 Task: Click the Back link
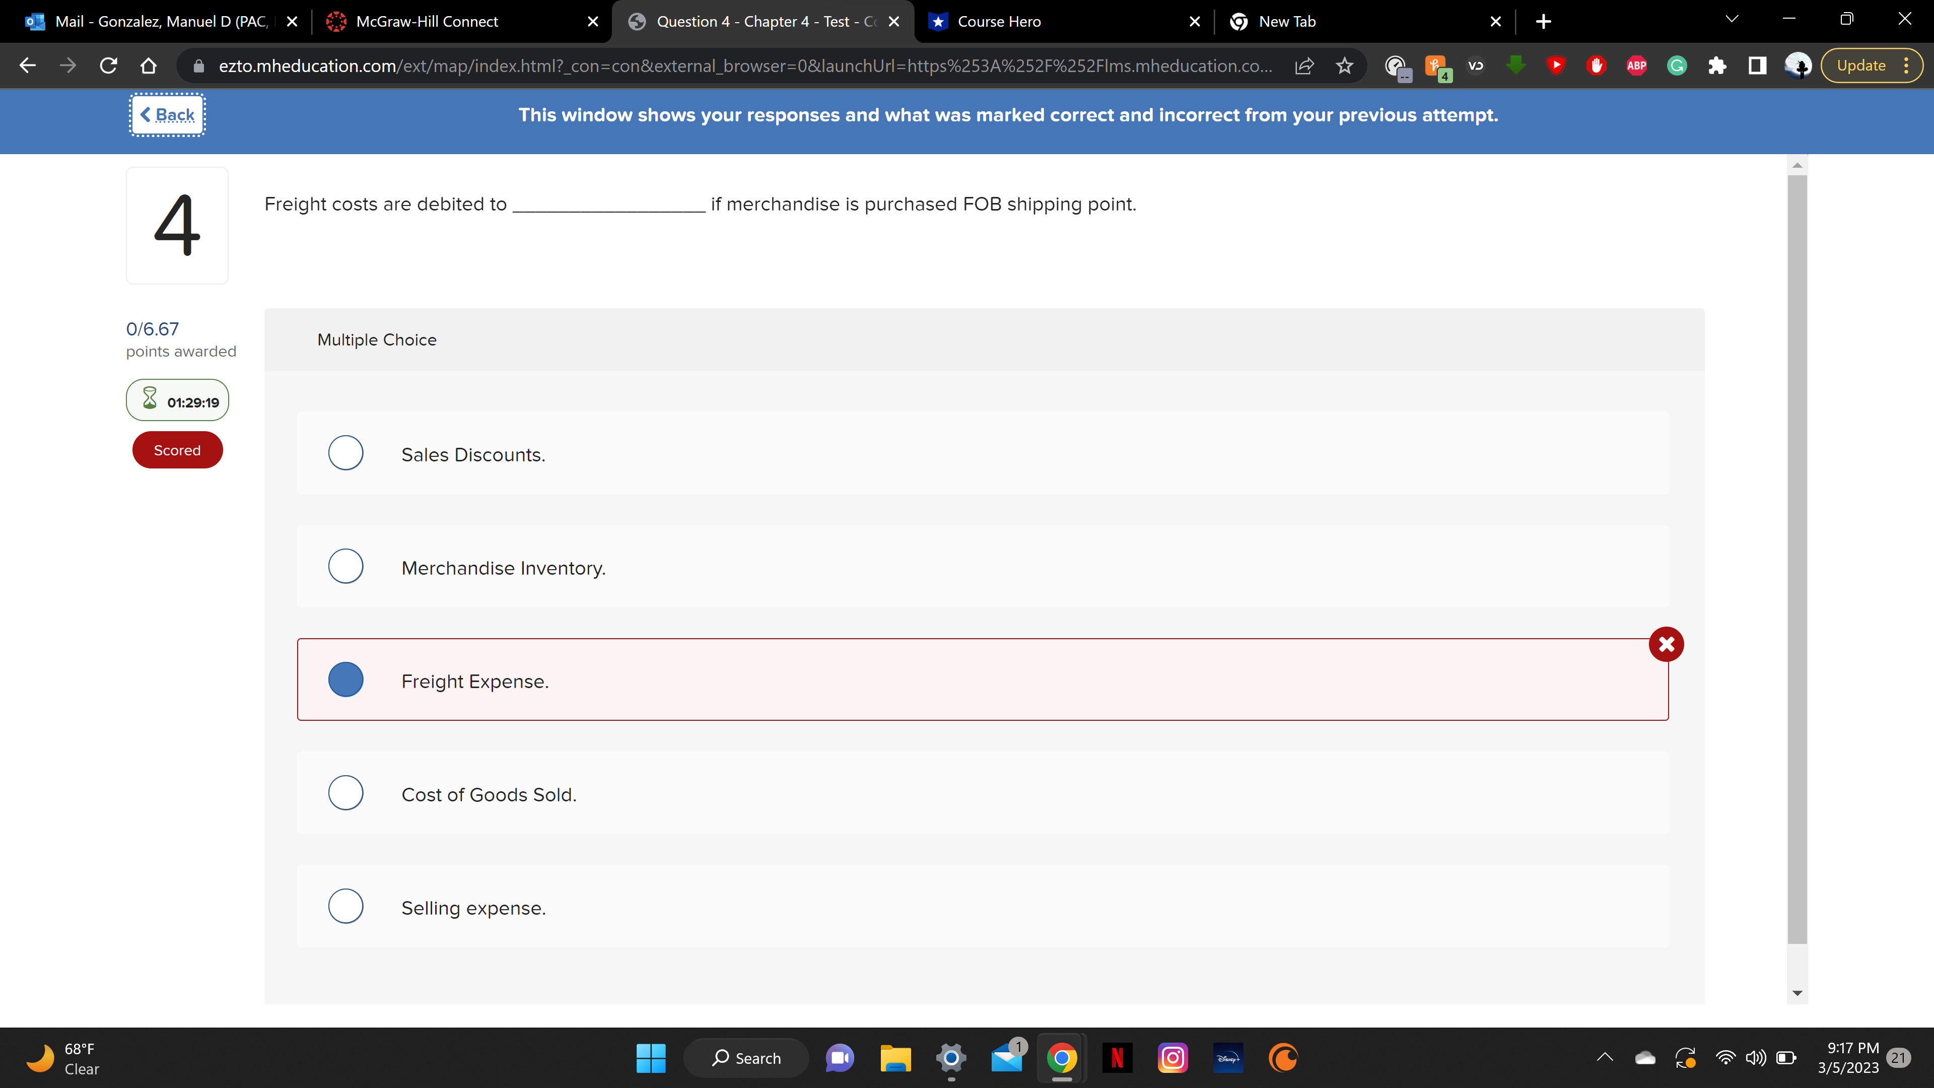(x=167, y=115)
